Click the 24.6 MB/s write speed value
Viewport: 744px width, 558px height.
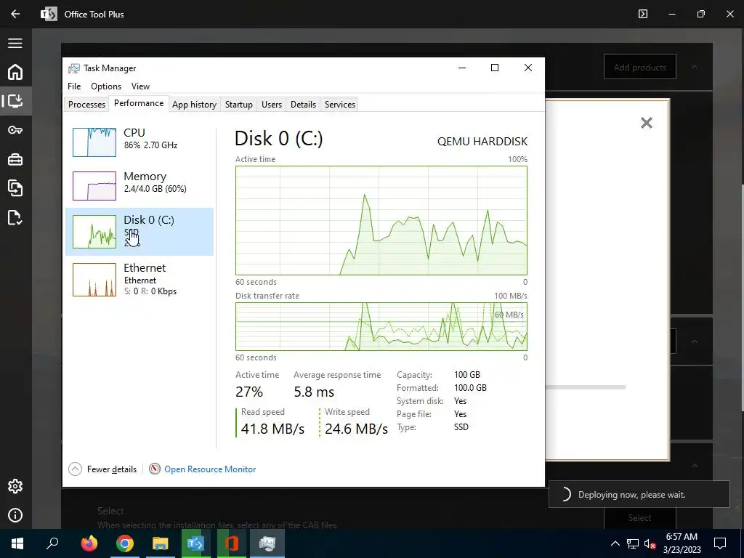click(x=356, y=429)
